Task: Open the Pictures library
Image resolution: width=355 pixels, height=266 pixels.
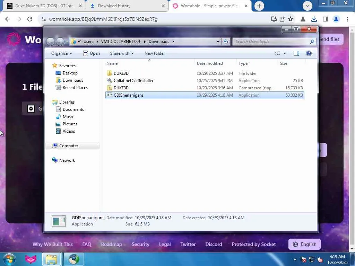Action: click(70, 124)
